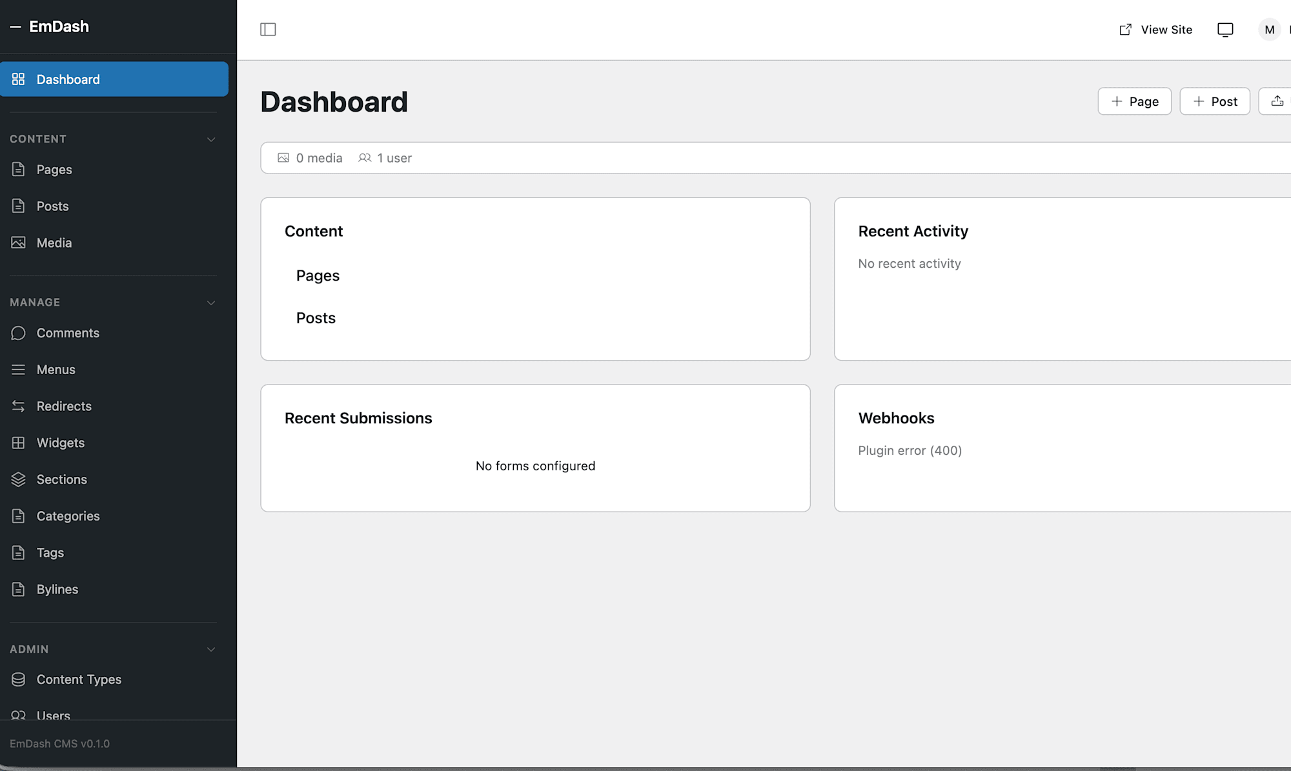Click the monitor theme icon in header
The image size is (1291, 771).
coord(1225,30)
